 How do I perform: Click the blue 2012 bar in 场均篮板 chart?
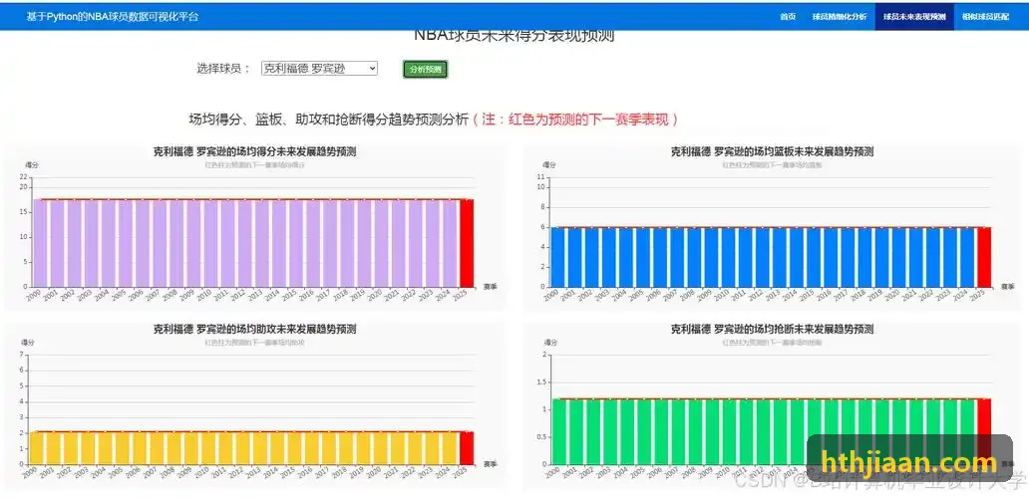click(763, 257)
